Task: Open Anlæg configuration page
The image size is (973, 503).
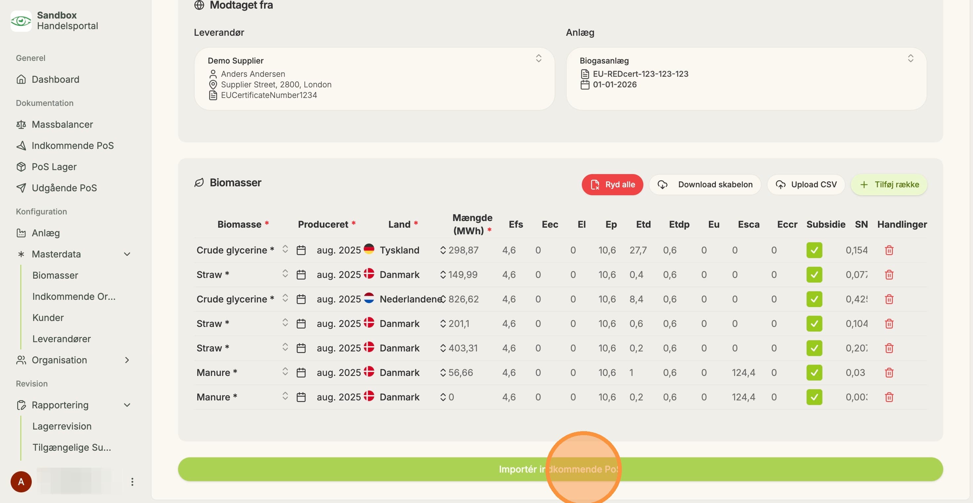Action: tap(38, 233)
